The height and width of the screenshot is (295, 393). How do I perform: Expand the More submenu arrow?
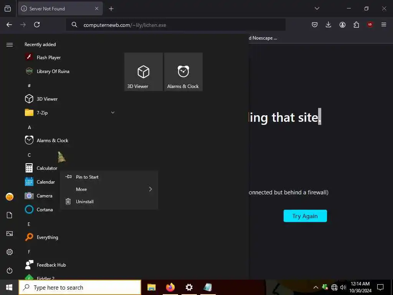coord(150,189)
